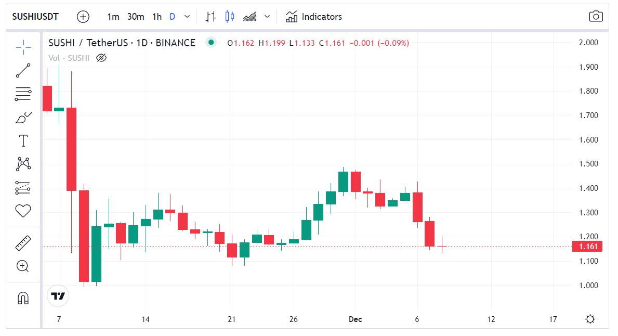Toggle visibility of the Vol SUSHI indicator

(x=101, y=58)
